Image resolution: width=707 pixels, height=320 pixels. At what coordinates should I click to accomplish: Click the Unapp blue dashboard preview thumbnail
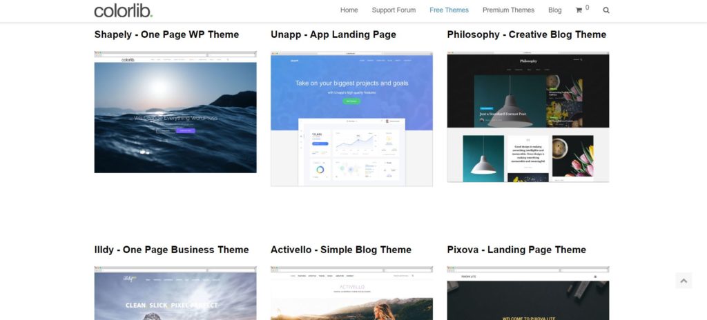(351, 119)
